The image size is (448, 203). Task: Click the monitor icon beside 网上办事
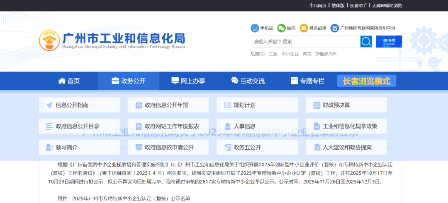point(175,81)
